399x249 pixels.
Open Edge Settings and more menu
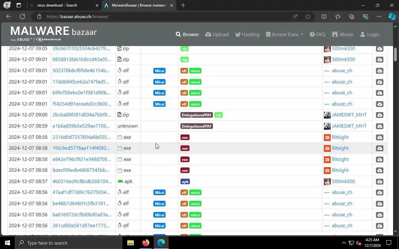pyautogui.click(x=379, y=16)
